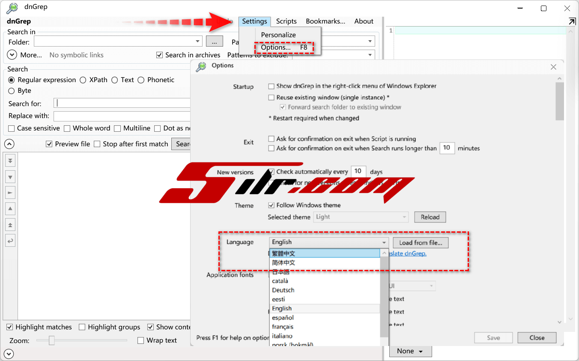The height and width of the screenshot is (361, 579).
Task: Collapse the Language dropdown arrow
Action: [x=384, y=243]
